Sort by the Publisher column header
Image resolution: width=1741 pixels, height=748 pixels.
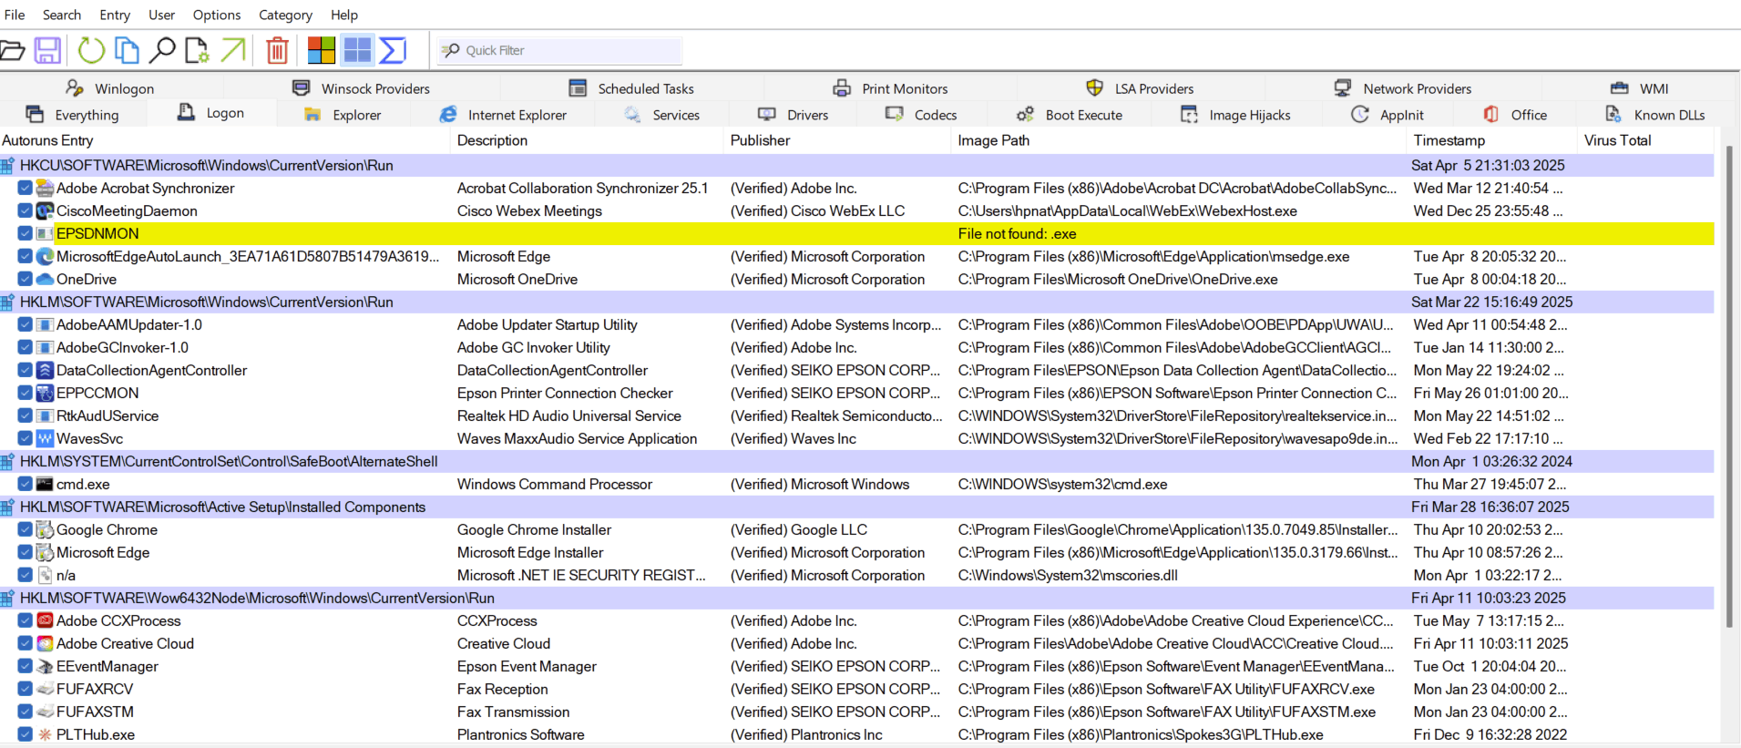coord(838,140)
